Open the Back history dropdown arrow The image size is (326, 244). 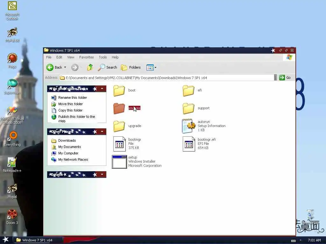(65, 67)
